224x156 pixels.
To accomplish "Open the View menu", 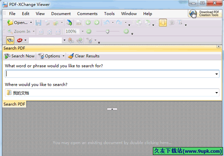I will coord(40,14).
